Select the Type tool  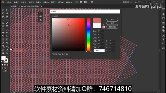click(3, 20)
